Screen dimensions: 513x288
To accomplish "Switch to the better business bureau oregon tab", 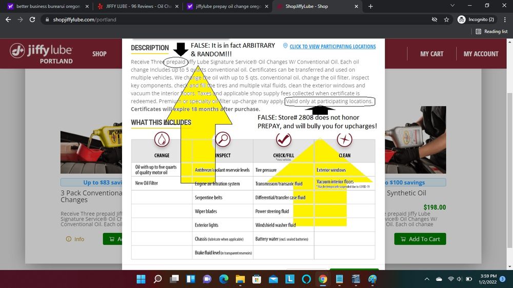I will tap(46, 6).
